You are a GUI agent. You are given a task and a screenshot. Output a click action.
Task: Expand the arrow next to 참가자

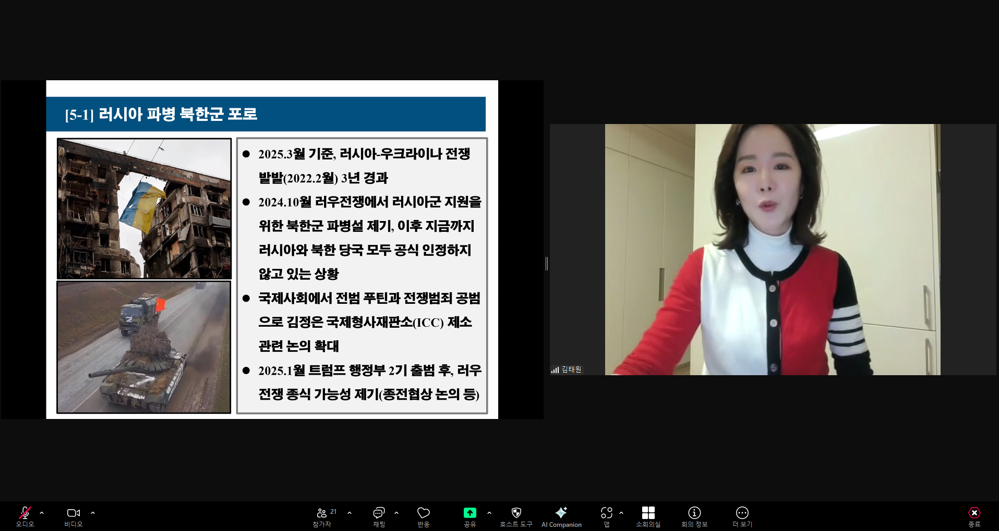tap(350, 513)
